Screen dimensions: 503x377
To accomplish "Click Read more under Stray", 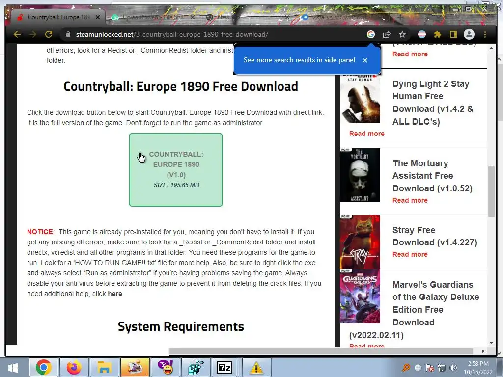I will [x=410, y=255].
